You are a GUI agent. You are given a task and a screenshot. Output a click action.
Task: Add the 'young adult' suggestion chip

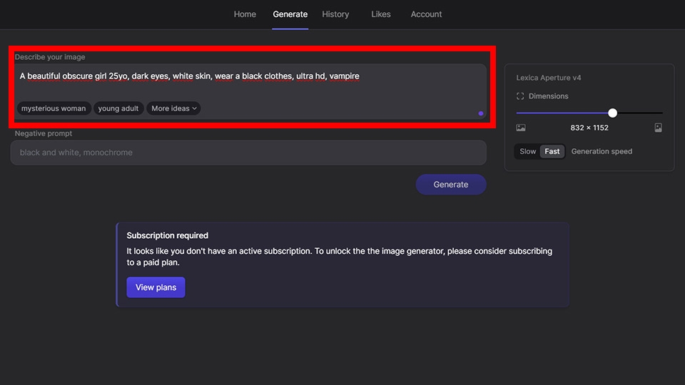(x=118, y=108)
